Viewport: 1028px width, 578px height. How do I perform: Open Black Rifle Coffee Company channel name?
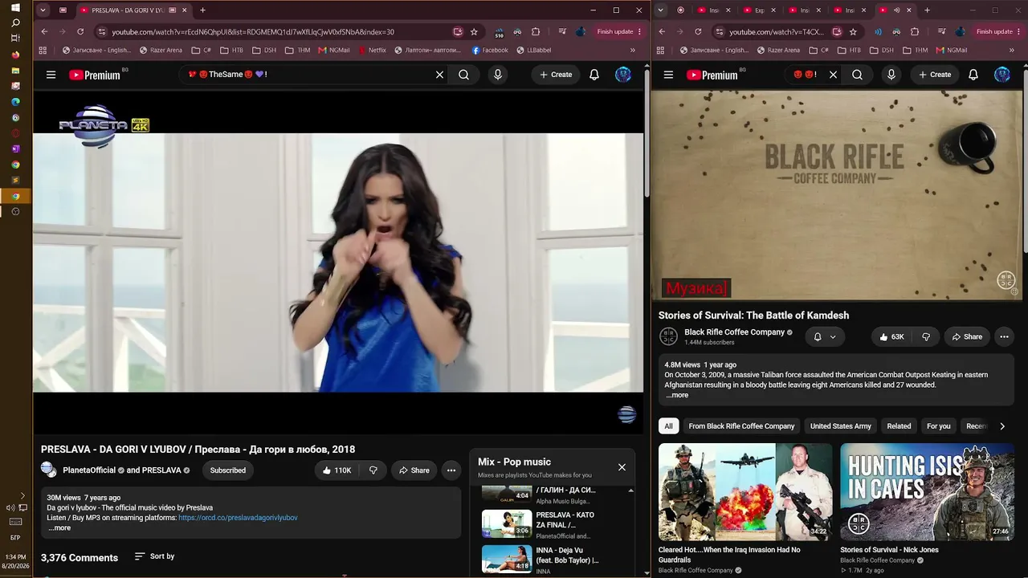734,332
